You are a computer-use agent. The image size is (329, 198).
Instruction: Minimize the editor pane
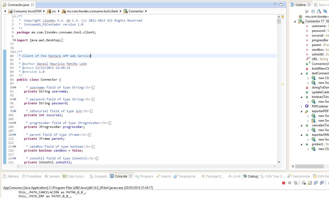tap(275, 4)
